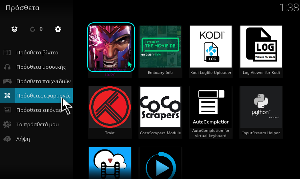Screen dimensions: 300x179
Task: Select Πρόσθετες εφαρμογές category
Action: [36, 95]
